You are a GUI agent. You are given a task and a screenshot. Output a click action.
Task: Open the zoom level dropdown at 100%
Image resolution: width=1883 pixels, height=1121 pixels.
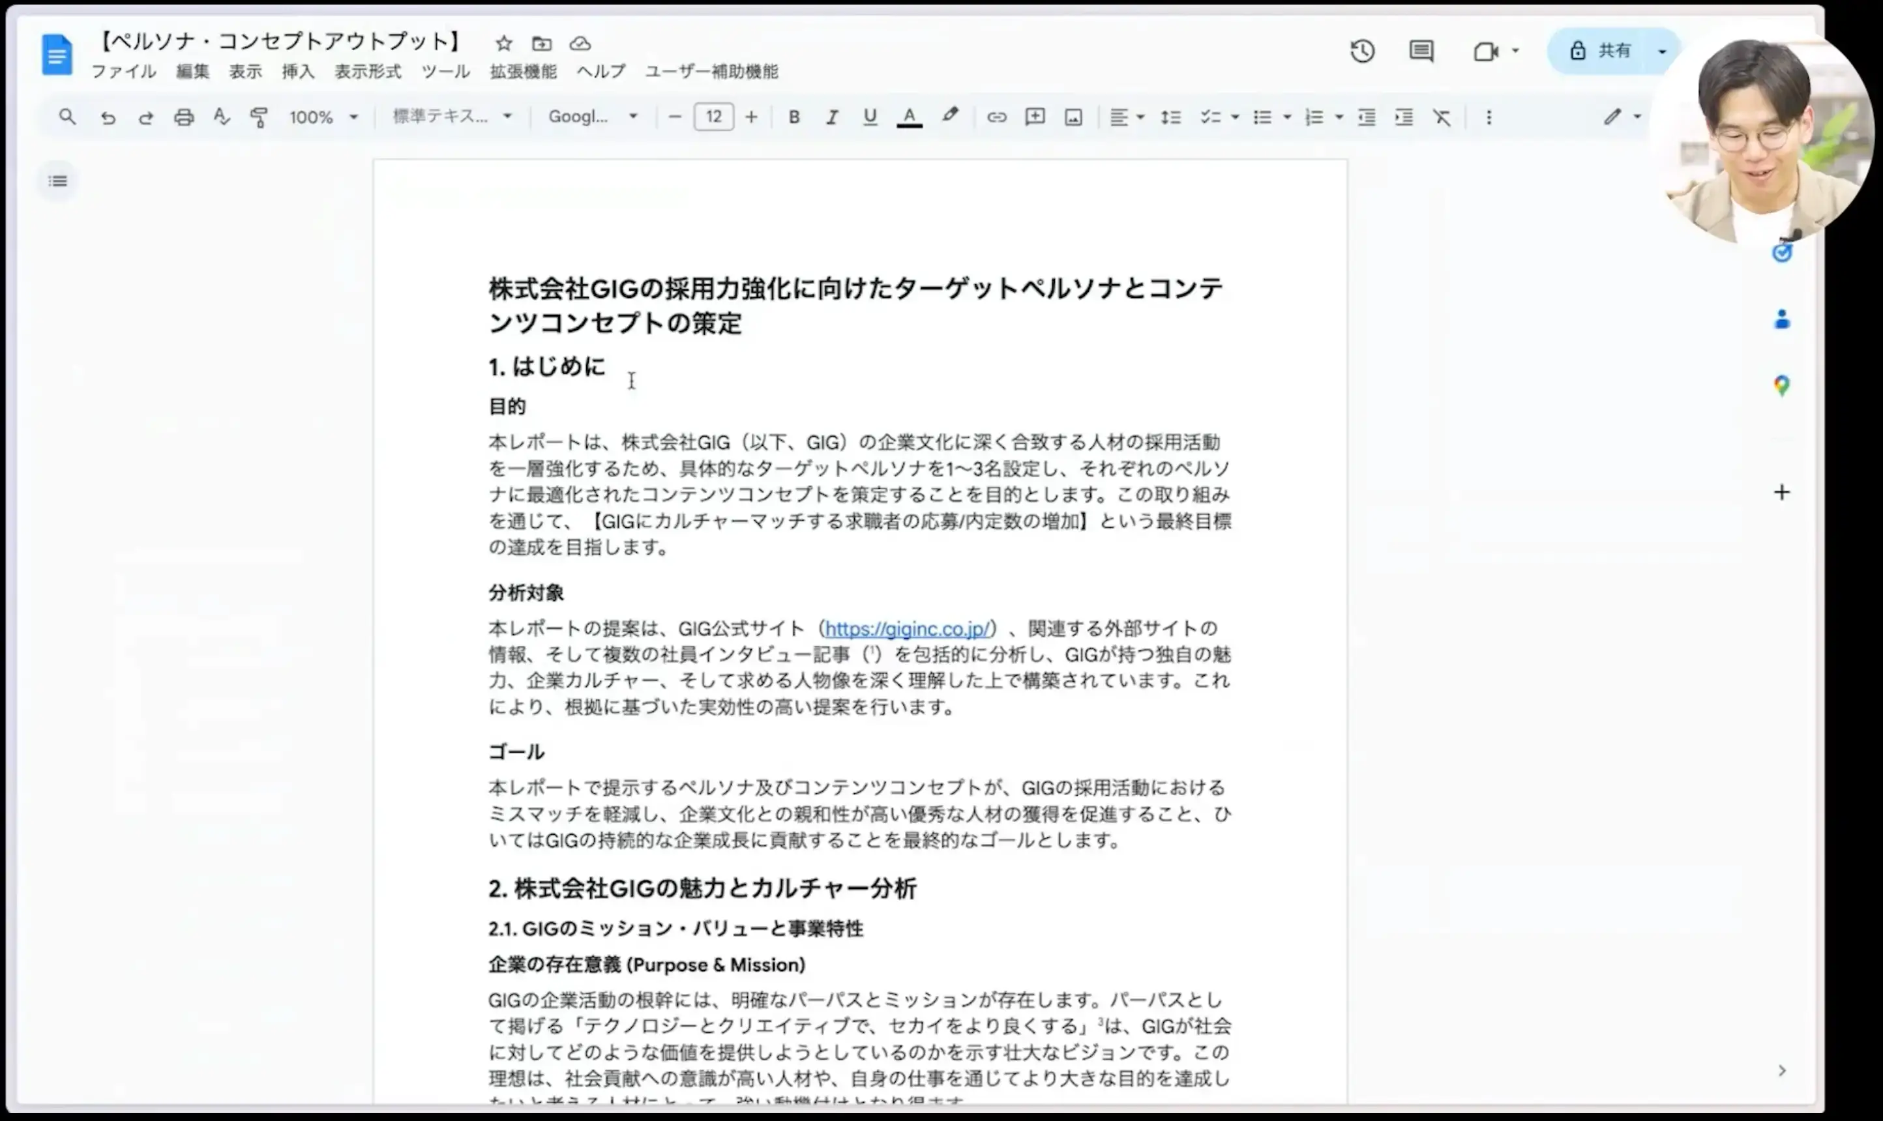(x=323, y=117)
